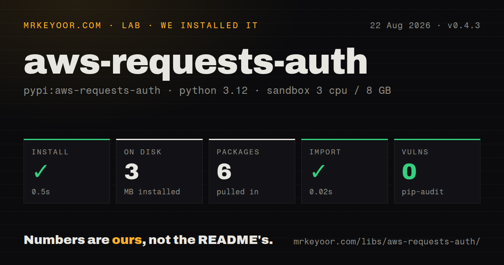Click the 'VULNS' card label

415,152
